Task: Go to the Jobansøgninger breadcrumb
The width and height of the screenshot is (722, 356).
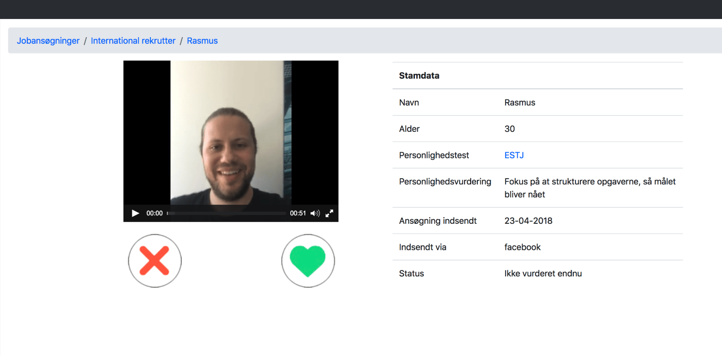Action: tap(48, 41)
